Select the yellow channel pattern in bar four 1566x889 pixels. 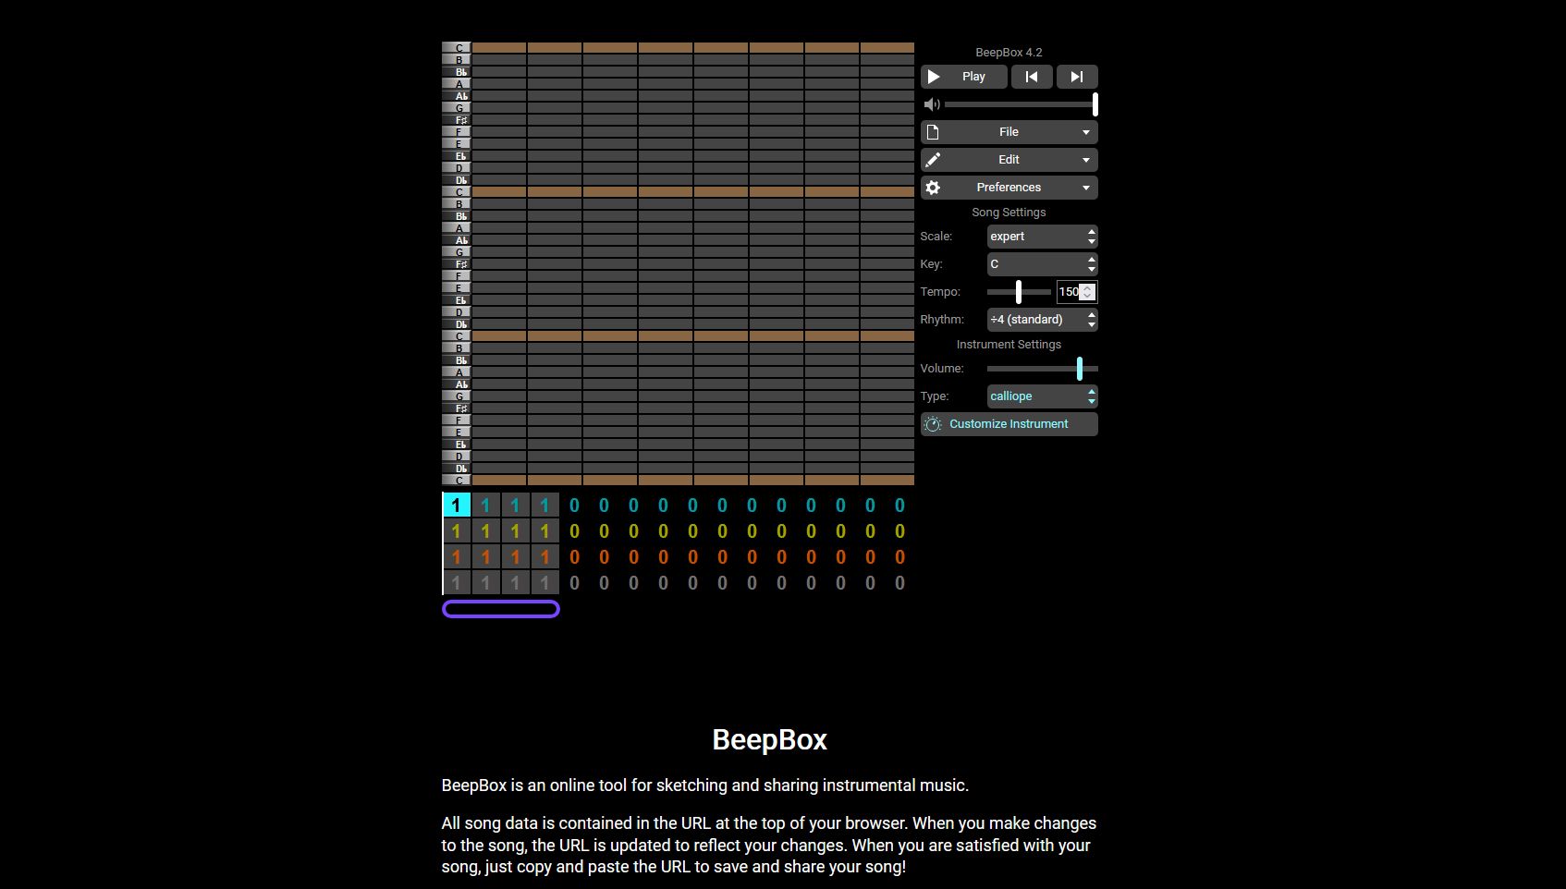545,531
